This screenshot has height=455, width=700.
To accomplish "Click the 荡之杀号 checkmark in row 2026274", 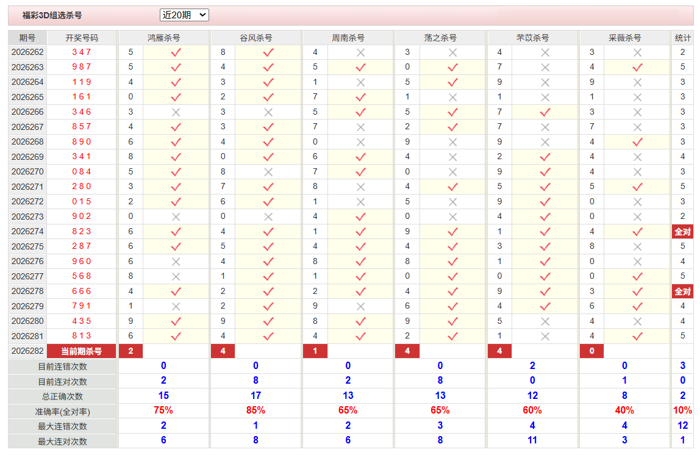I will click(x=452, y=232).
